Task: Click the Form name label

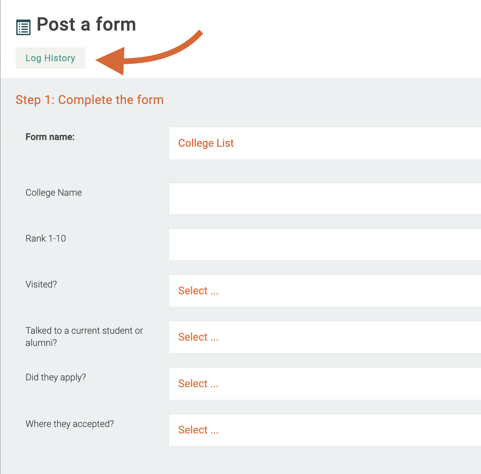Action: (x=50, y=137)
